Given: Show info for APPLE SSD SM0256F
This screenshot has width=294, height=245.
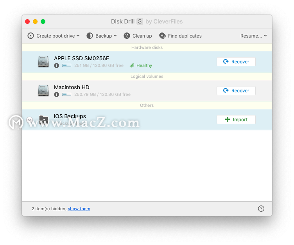Looking at the screenshot, I should [56, 65].
